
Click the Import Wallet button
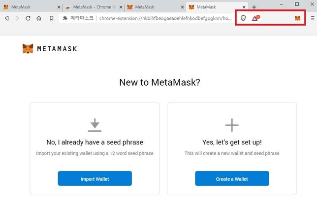95,179
